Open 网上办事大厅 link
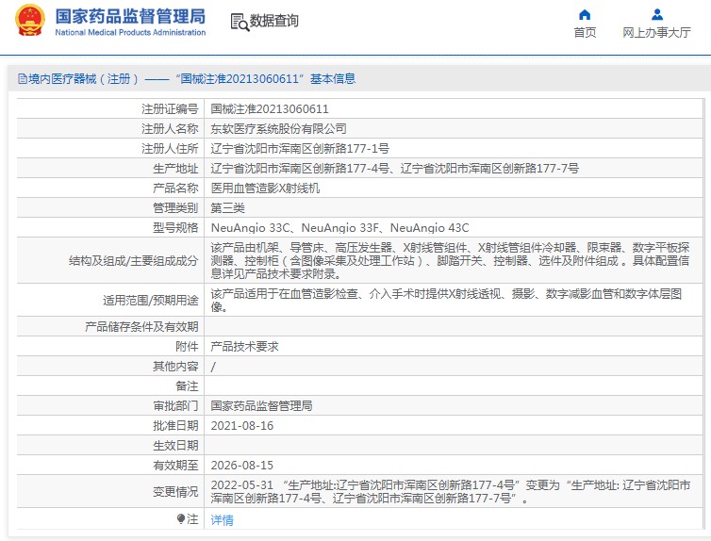 (x=656, y=33)
